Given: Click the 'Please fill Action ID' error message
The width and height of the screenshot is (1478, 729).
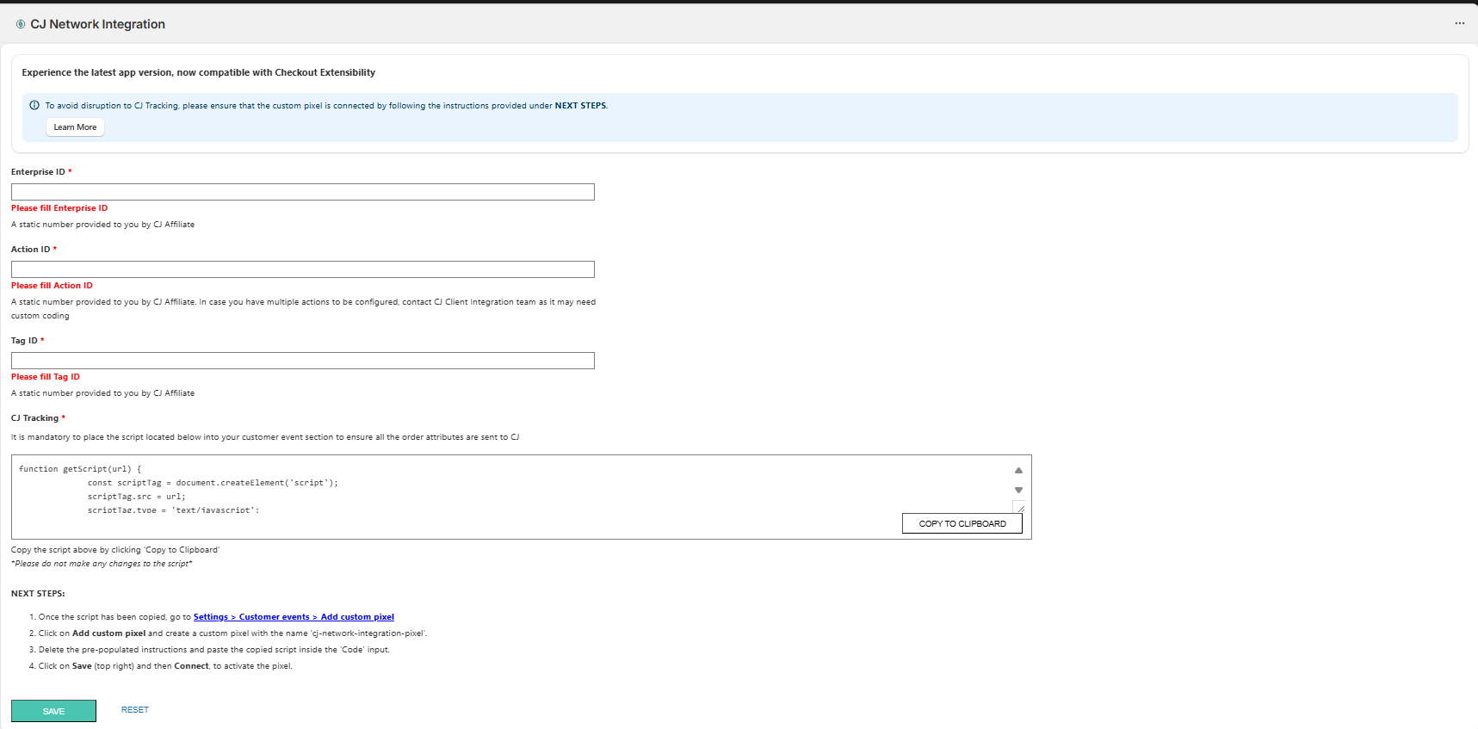Looking at the screenshot, I should 52,286.
